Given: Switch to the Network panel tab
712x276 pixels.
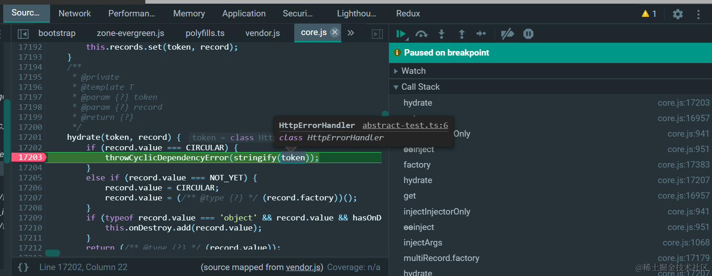Looking at the screenshot, I should (x=75, y=14).
